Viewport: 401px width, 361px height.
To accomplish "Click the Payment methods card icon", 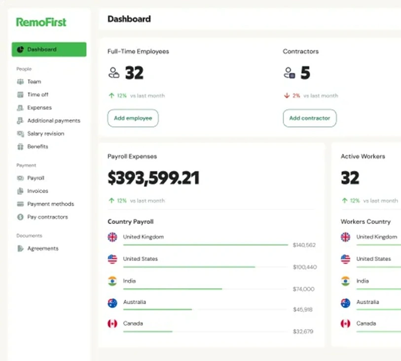I will click(x=20, y=204).
